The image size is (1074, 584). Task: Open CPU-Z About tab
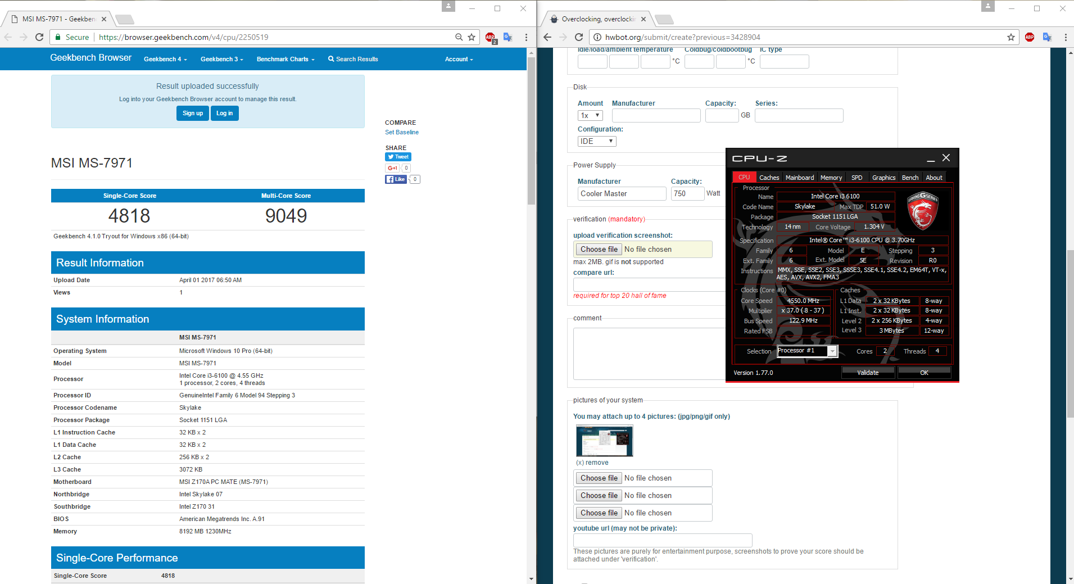coord(934,178)
